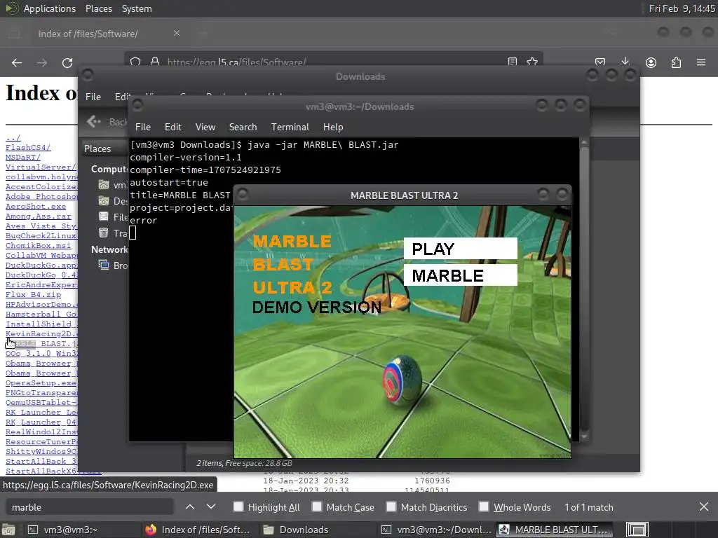This screenshot has width=718, height=538.
Task: Click terminal vertical scrollbar
Action: click(x=584, y=289)
